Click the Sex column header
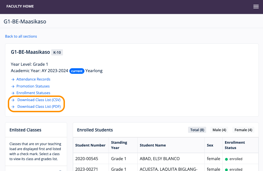 (210, 145)
